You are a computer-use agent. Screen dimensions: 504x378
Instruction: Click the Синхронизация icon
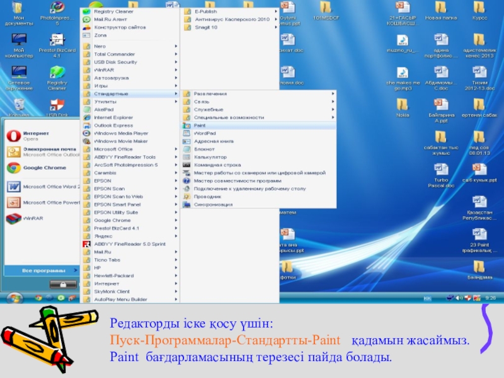click(x=186, y=204)
